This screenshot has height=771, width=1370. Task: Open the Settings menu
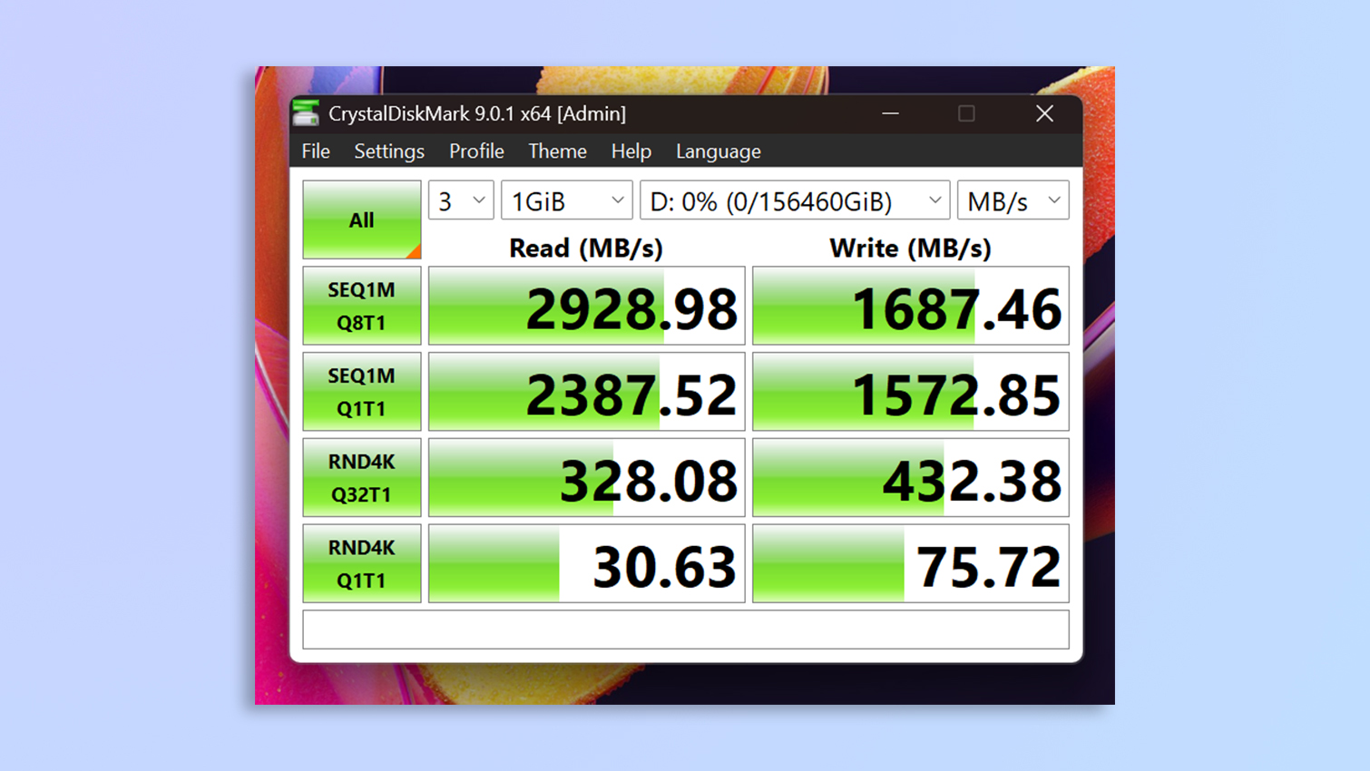[x=389, y=151]
